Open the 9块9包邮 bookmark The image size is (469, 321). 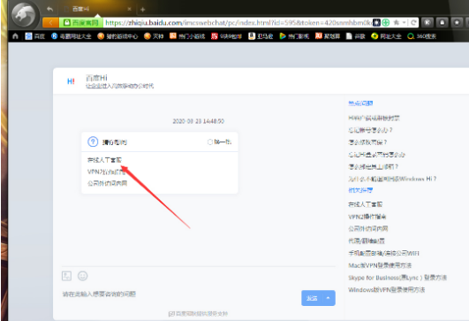click(226, 36)
